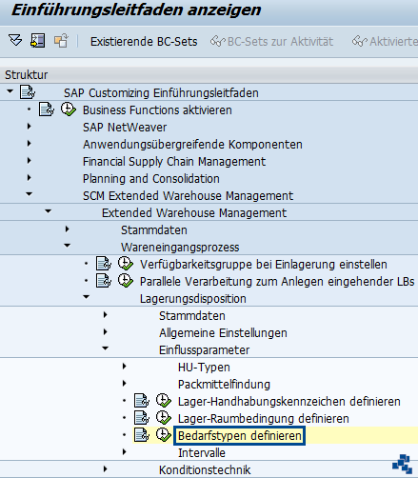Select Lager-Raumbedingung definieren text
418x478 pixels.
point(264,419)
